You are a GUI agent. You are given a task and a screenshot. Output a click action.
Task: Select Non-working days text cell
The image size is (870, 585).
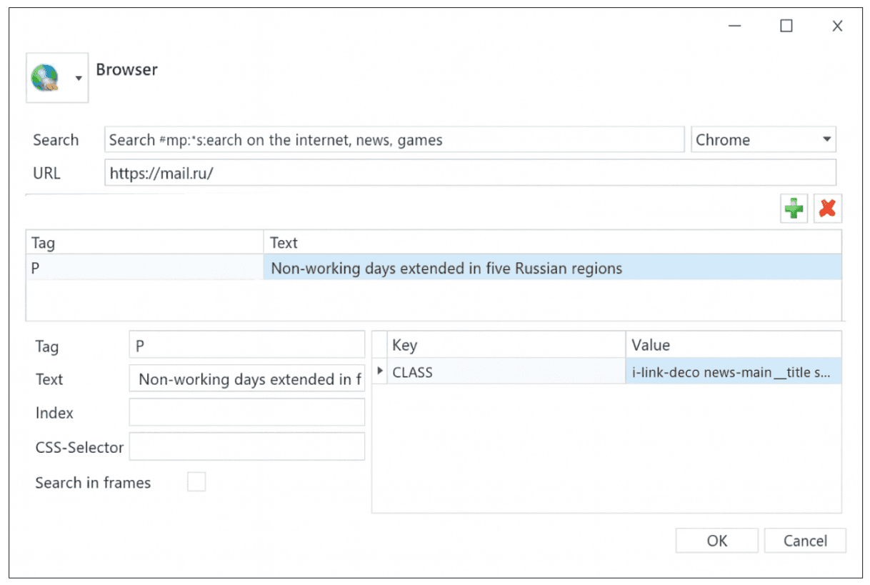click(x=551, y=269)
